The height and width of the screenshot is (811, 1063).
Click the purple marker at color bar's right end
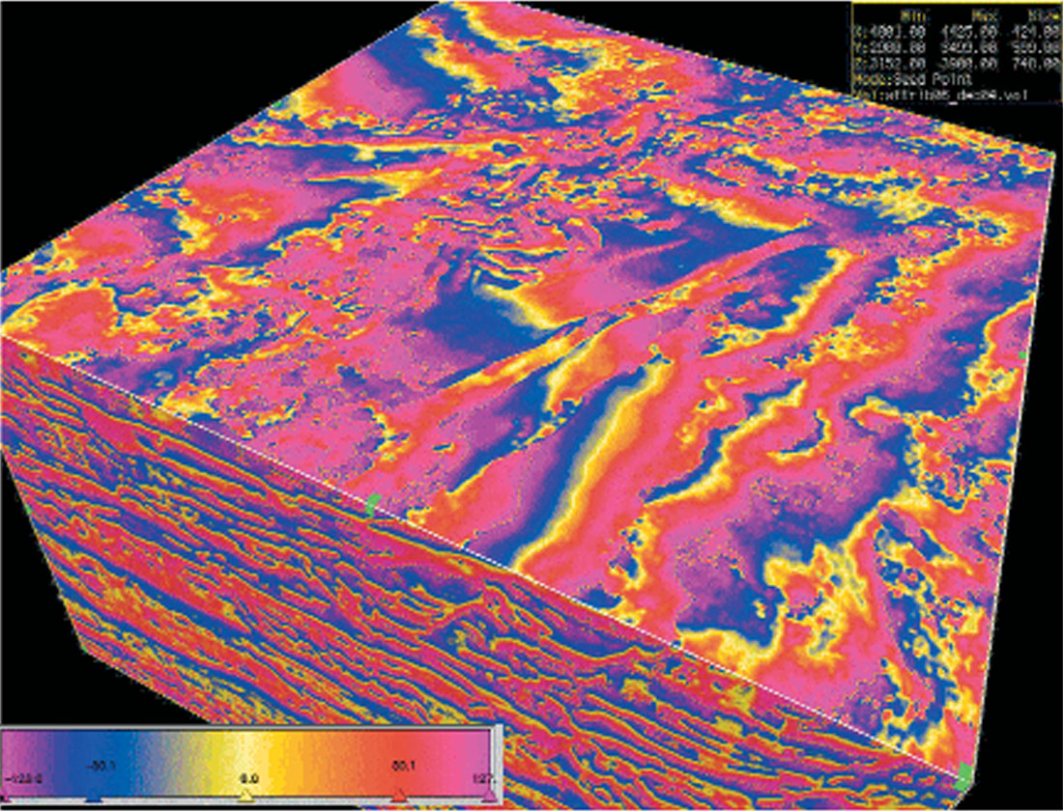click(490, 797)
